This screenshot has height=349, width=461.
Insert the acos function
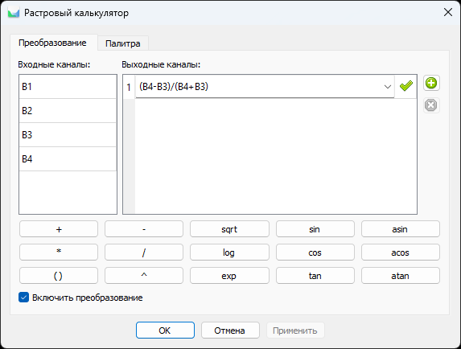(401, 253)
